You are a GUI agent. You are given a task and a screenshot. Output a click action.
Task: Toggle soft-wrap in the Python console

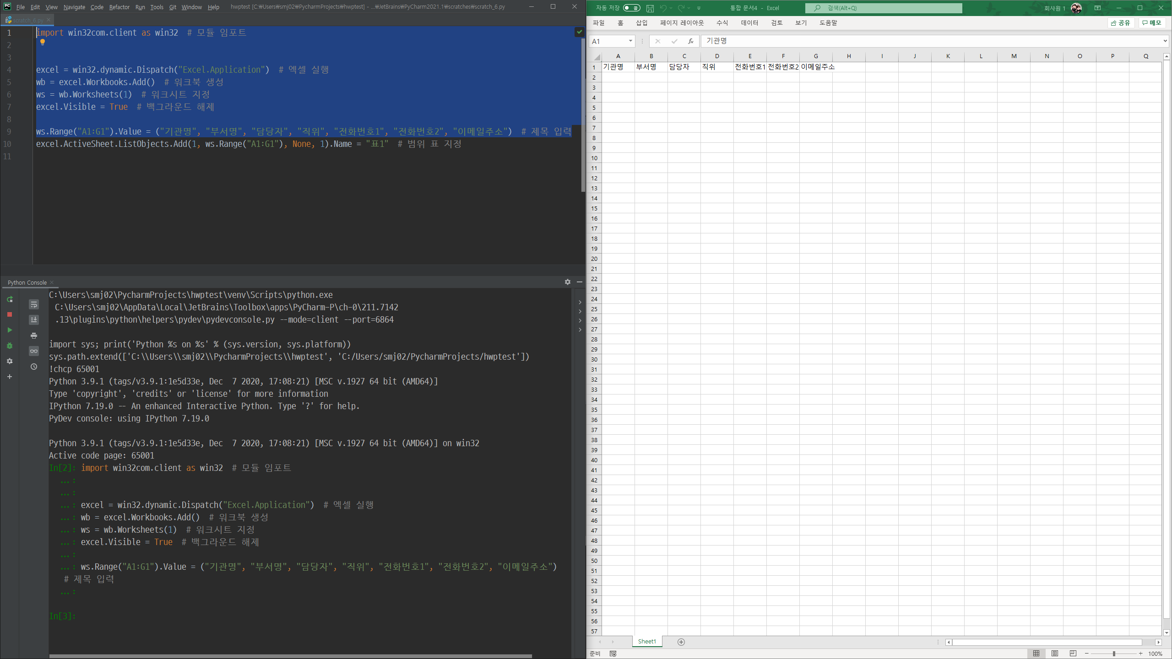tap(34, 304)
